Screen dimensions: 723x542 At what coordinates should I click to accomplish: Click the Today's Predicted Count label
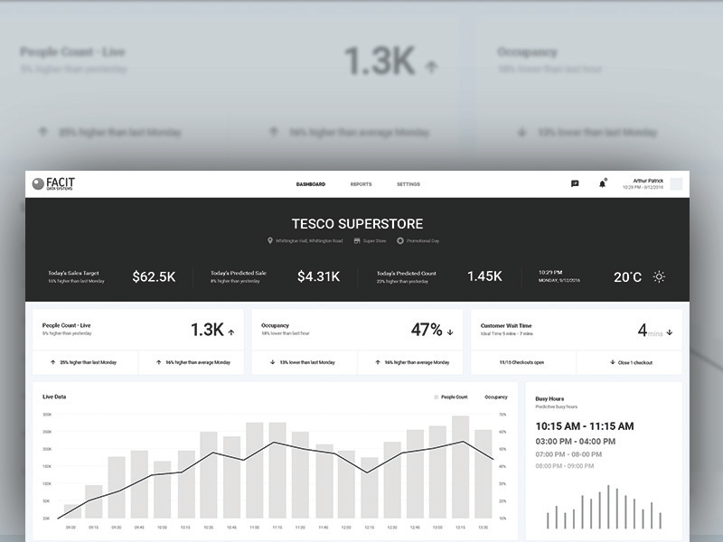click(x=406, y=273)
